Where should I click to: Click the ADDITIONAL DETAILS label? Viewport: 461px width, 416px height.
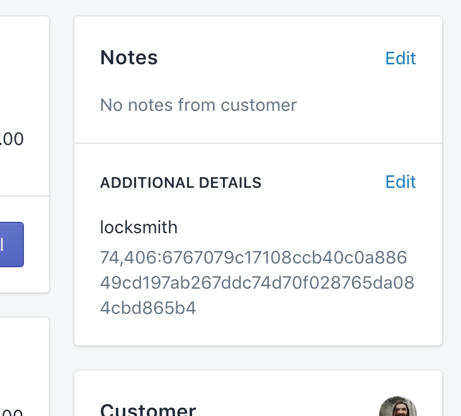tap(181, 183)
